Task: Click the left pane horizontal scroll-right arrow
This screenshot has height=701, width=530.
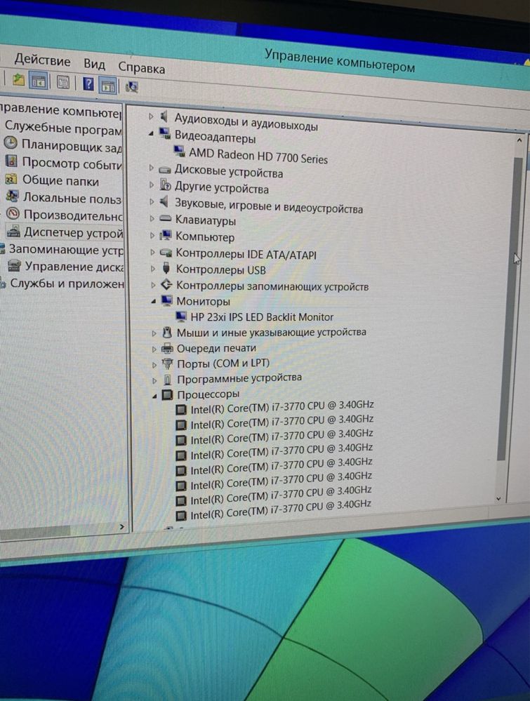Action: 121,527
